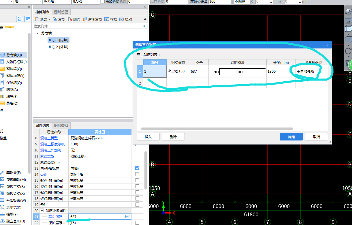Collapse the 剪力墙 tree node
The width and height of the screenshot is (352, 225).
tap(37, 33)
